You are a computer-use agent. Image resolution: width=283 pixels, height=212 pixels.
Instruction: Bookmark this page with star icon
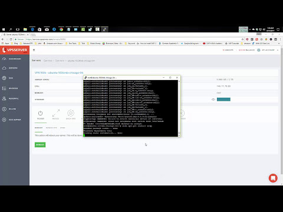click(x=242, y=39)
